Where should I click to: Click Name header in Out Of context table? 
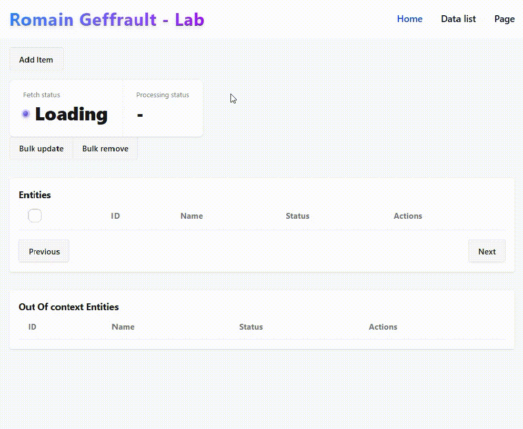[123, 327]
